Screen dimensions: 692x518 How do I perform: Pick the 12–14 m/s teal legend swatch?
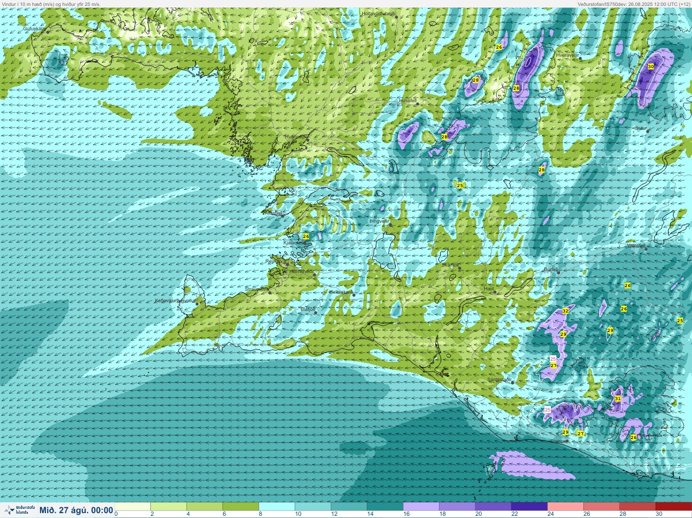coord(349,507)
